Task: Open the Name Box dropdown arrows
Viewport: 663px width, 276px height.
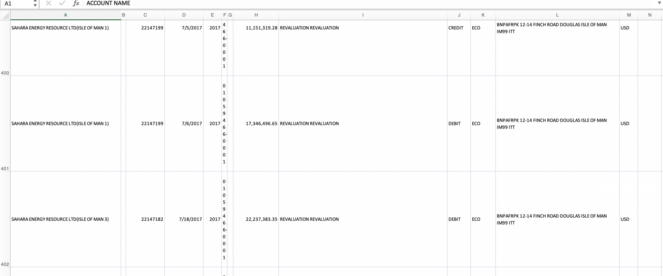Action: tap(35, 3)
